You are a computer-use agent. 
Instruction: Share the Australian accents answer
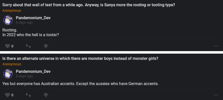pyautogui.click(x=46, y=95)
